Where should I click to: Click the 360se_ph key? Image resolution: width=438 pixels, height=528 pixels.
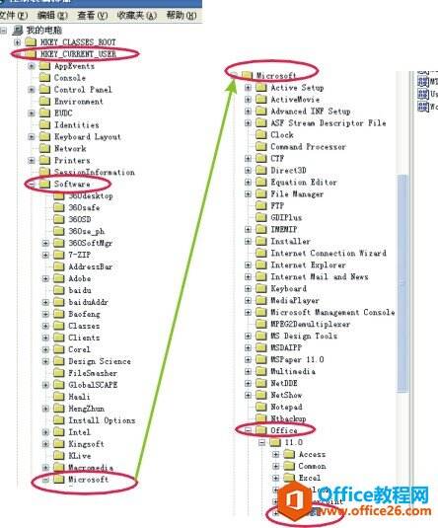pos(87,231)
